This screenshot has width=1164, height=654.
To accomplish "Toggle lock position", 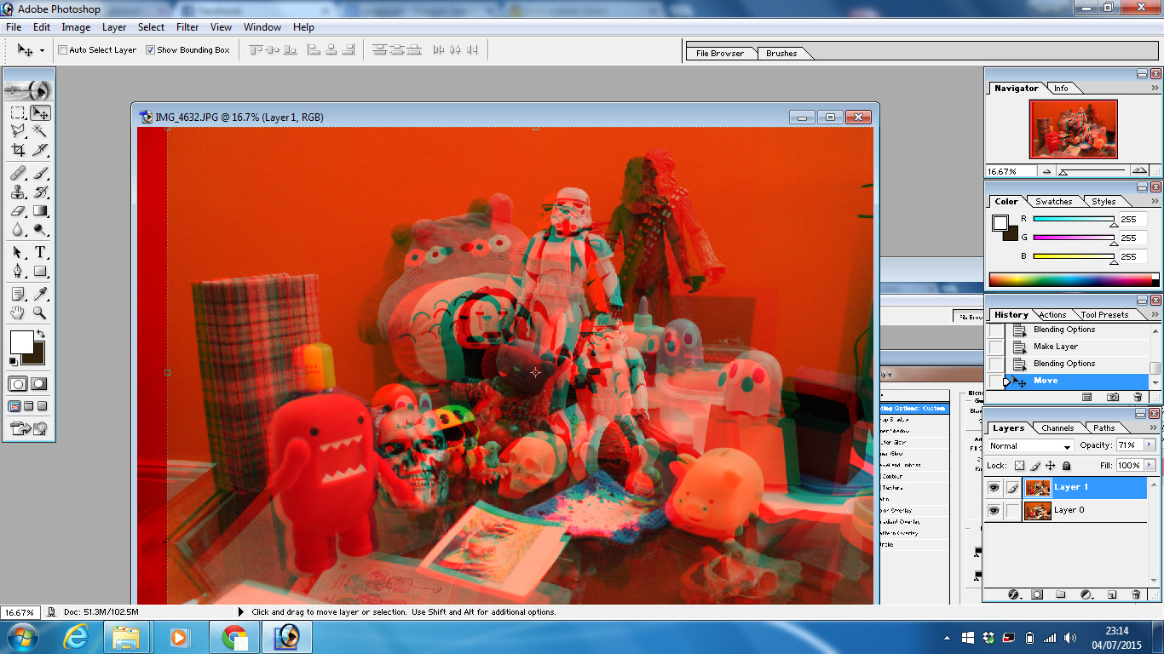I will tap(1050, 466).
